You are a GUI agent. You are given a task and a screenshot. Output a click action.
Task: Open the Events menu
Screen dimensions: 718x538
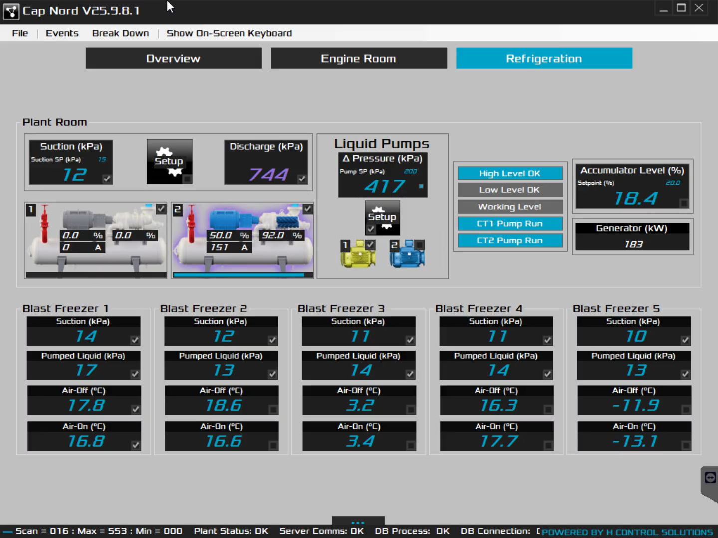[x=62, y=33]
